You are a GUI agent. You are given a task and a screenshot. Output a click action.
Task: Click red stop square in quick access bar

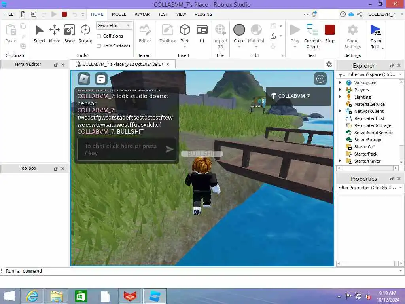point(64,14)
